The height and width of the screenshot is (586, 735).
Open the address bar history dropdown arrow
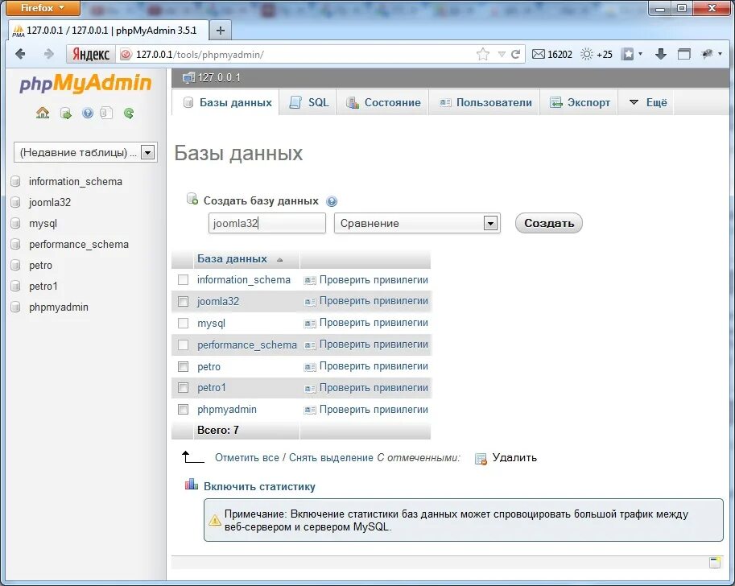502,55
